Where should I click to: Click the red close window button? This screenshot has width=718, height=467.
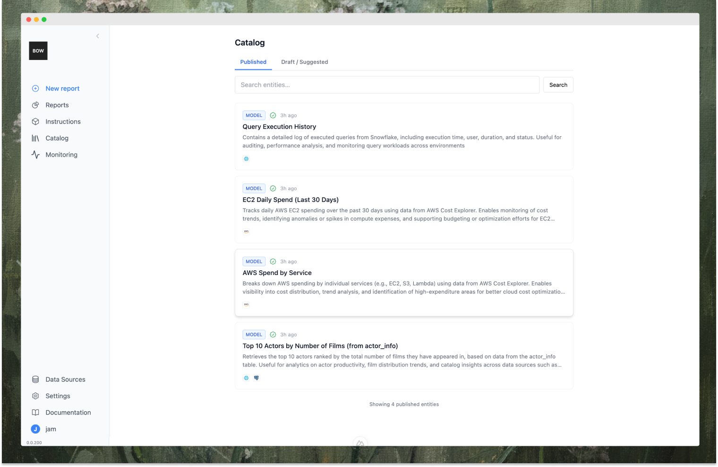click(29, 20)
